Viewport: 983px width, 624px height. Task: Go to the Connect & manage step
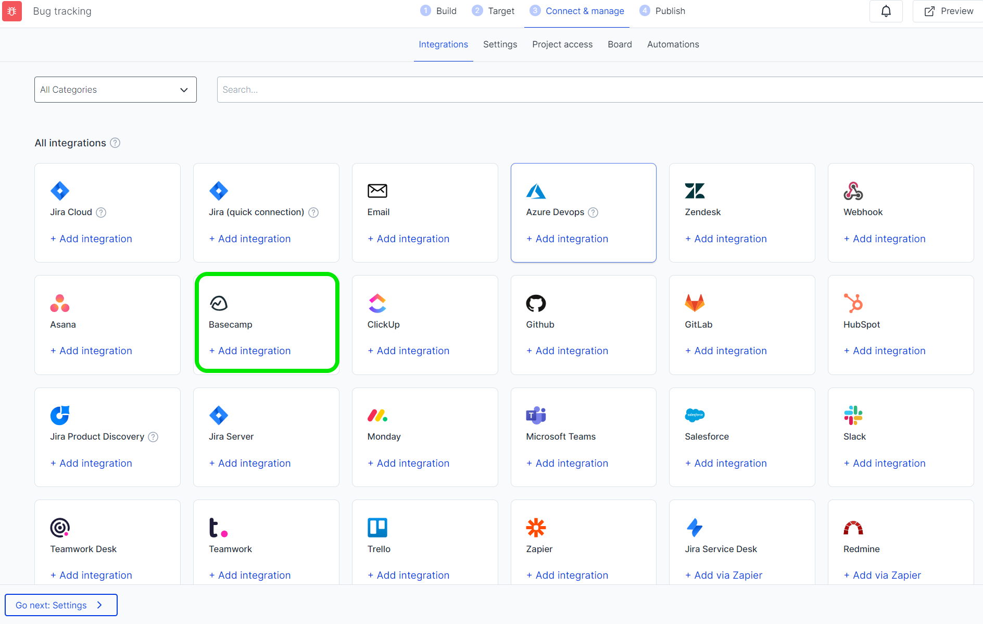pyautogui.click(x=577, y=11)
